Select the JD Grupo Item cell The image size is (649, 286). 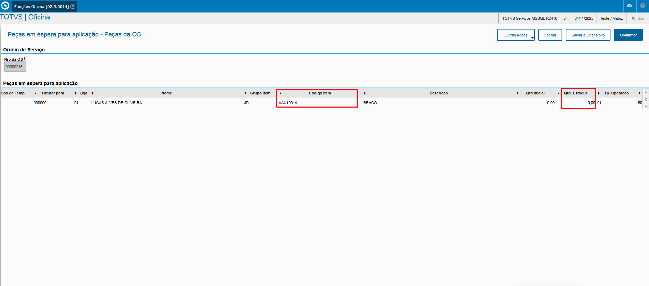pyautogui.click(x=246, y=103)
